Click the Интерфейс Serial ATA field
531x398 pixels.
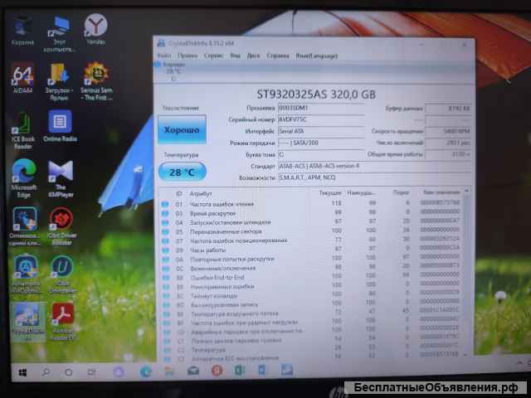321,131
